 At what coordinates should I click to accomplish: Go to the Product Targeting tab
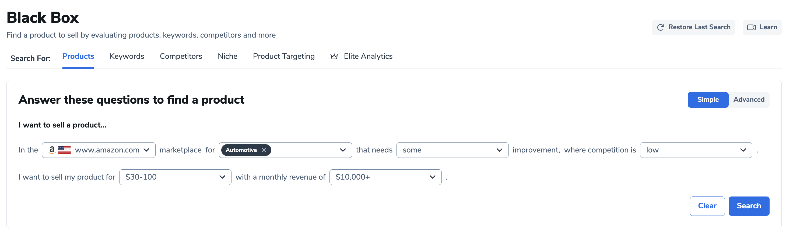tap(283, 56)
